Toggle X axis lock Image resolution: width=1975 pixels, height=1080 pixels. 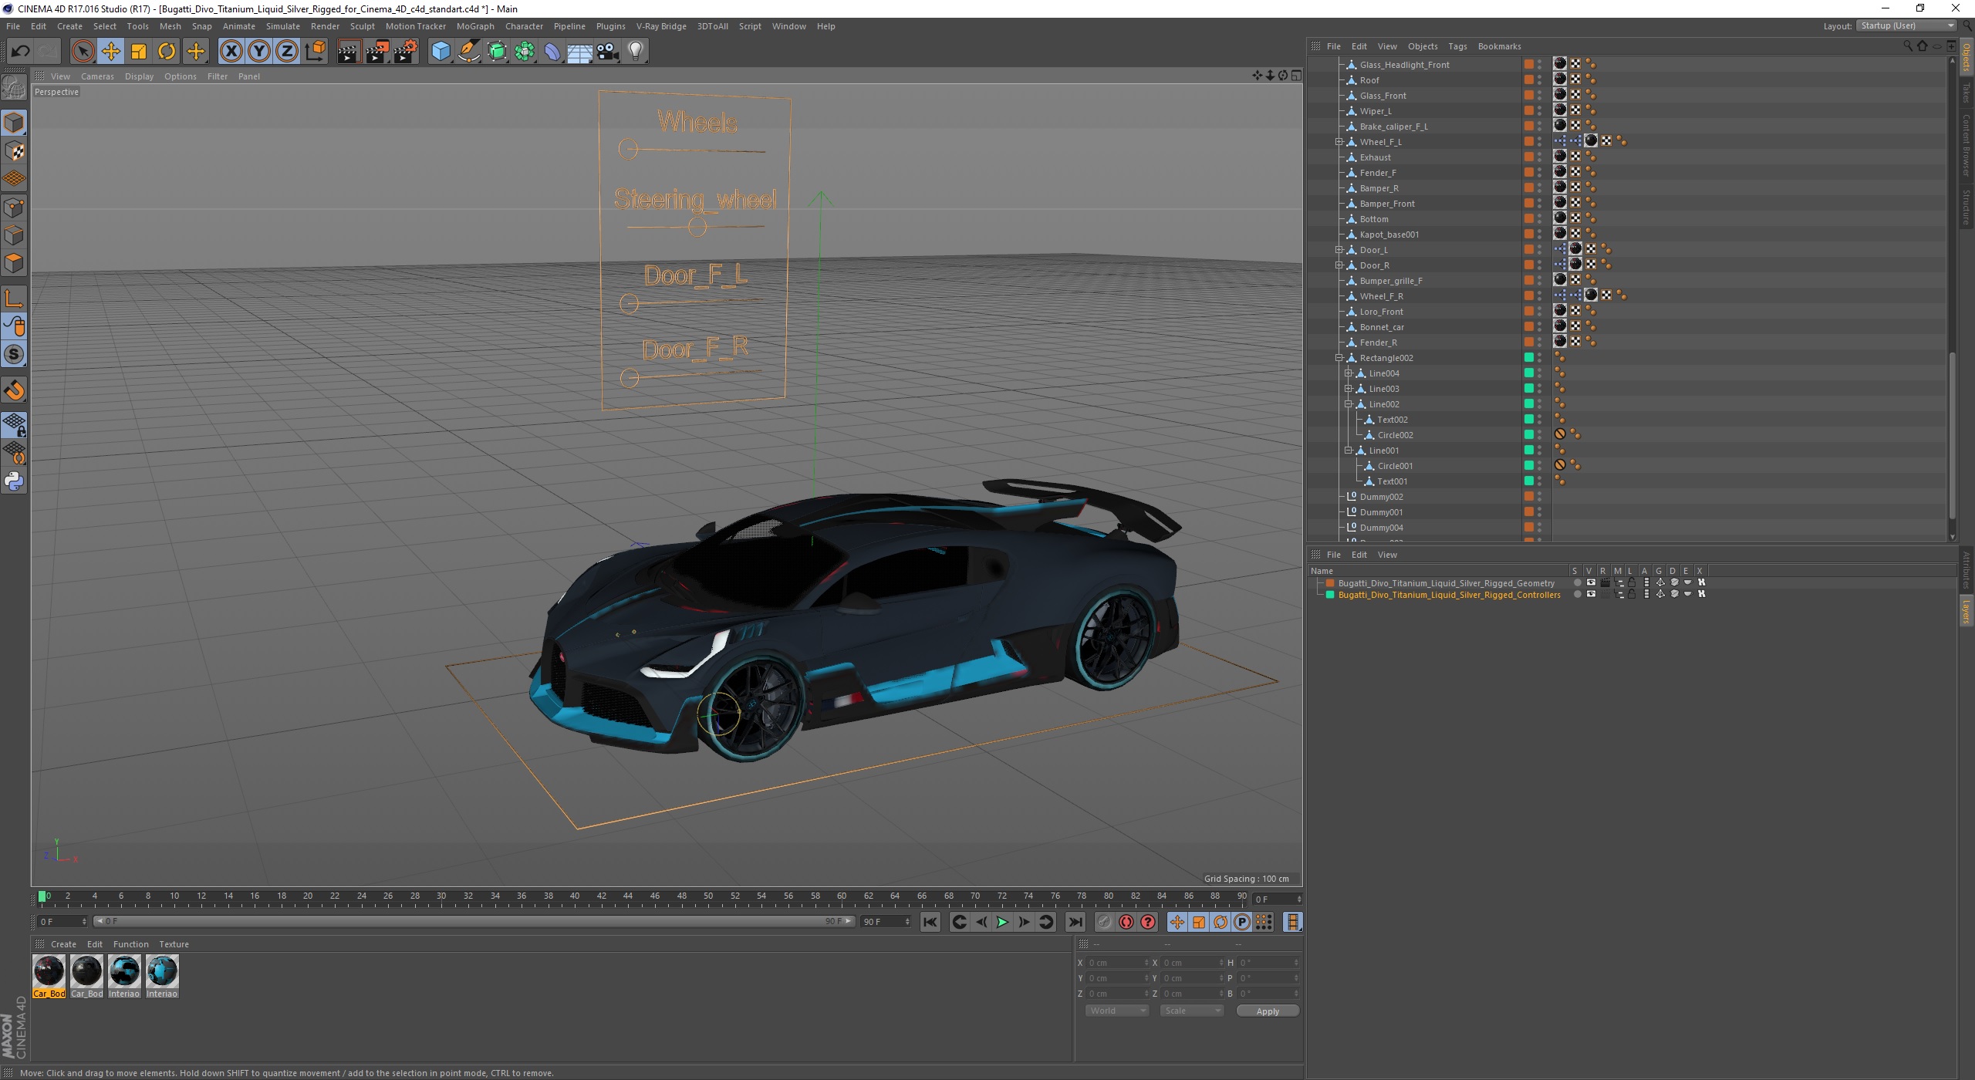click(x=231, y=52)
